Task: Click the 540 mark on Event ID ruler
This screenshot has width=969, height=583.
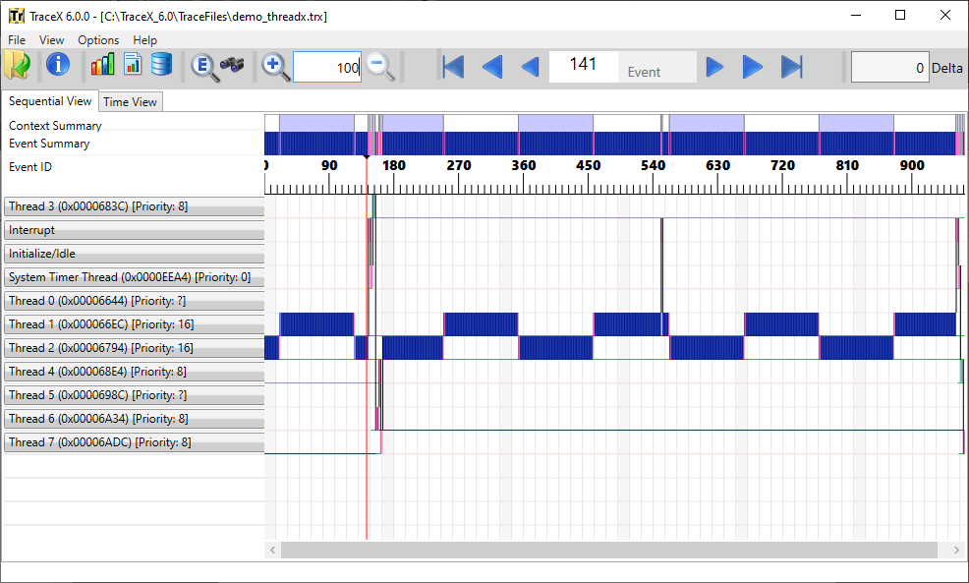Action: [653, 166]
